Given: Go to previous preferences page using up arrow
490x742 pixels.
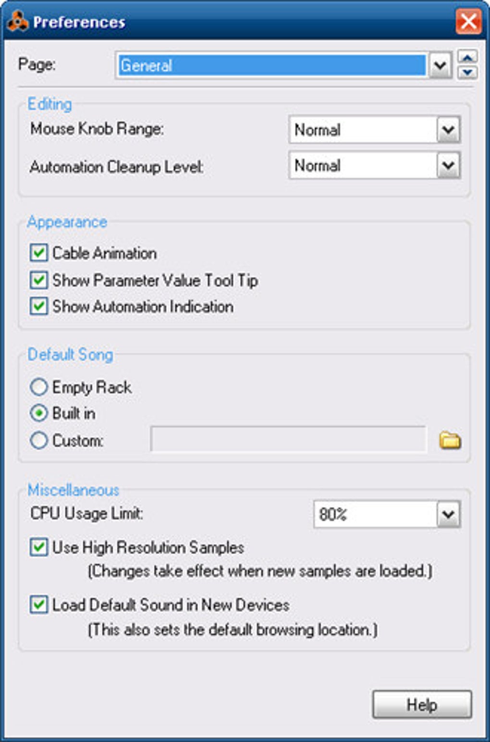Looking at the screenshot, I should point(467,57).
